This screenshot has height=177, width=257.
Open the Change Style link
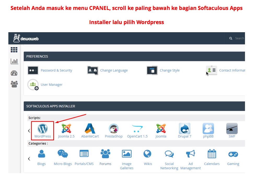pyautogui.click(x=170, y=70)
